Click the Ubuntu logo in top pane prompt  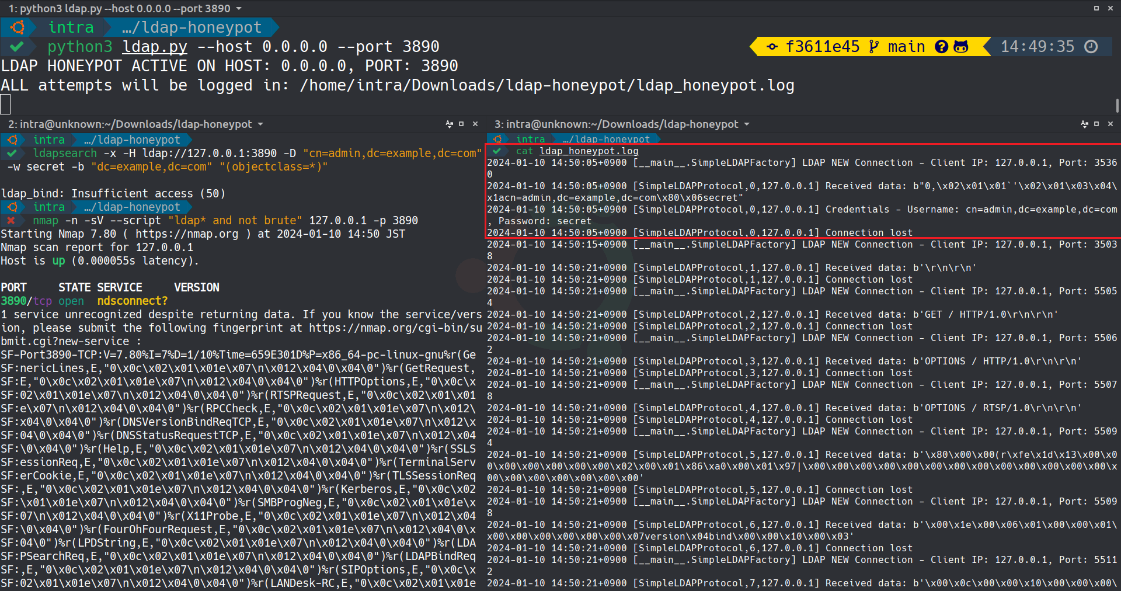[18, 27]
